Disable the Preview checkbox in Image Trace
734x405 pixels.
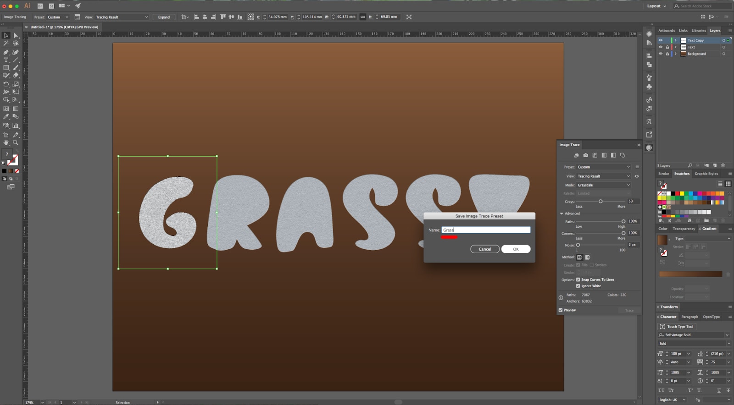click(x=561, y=310)
